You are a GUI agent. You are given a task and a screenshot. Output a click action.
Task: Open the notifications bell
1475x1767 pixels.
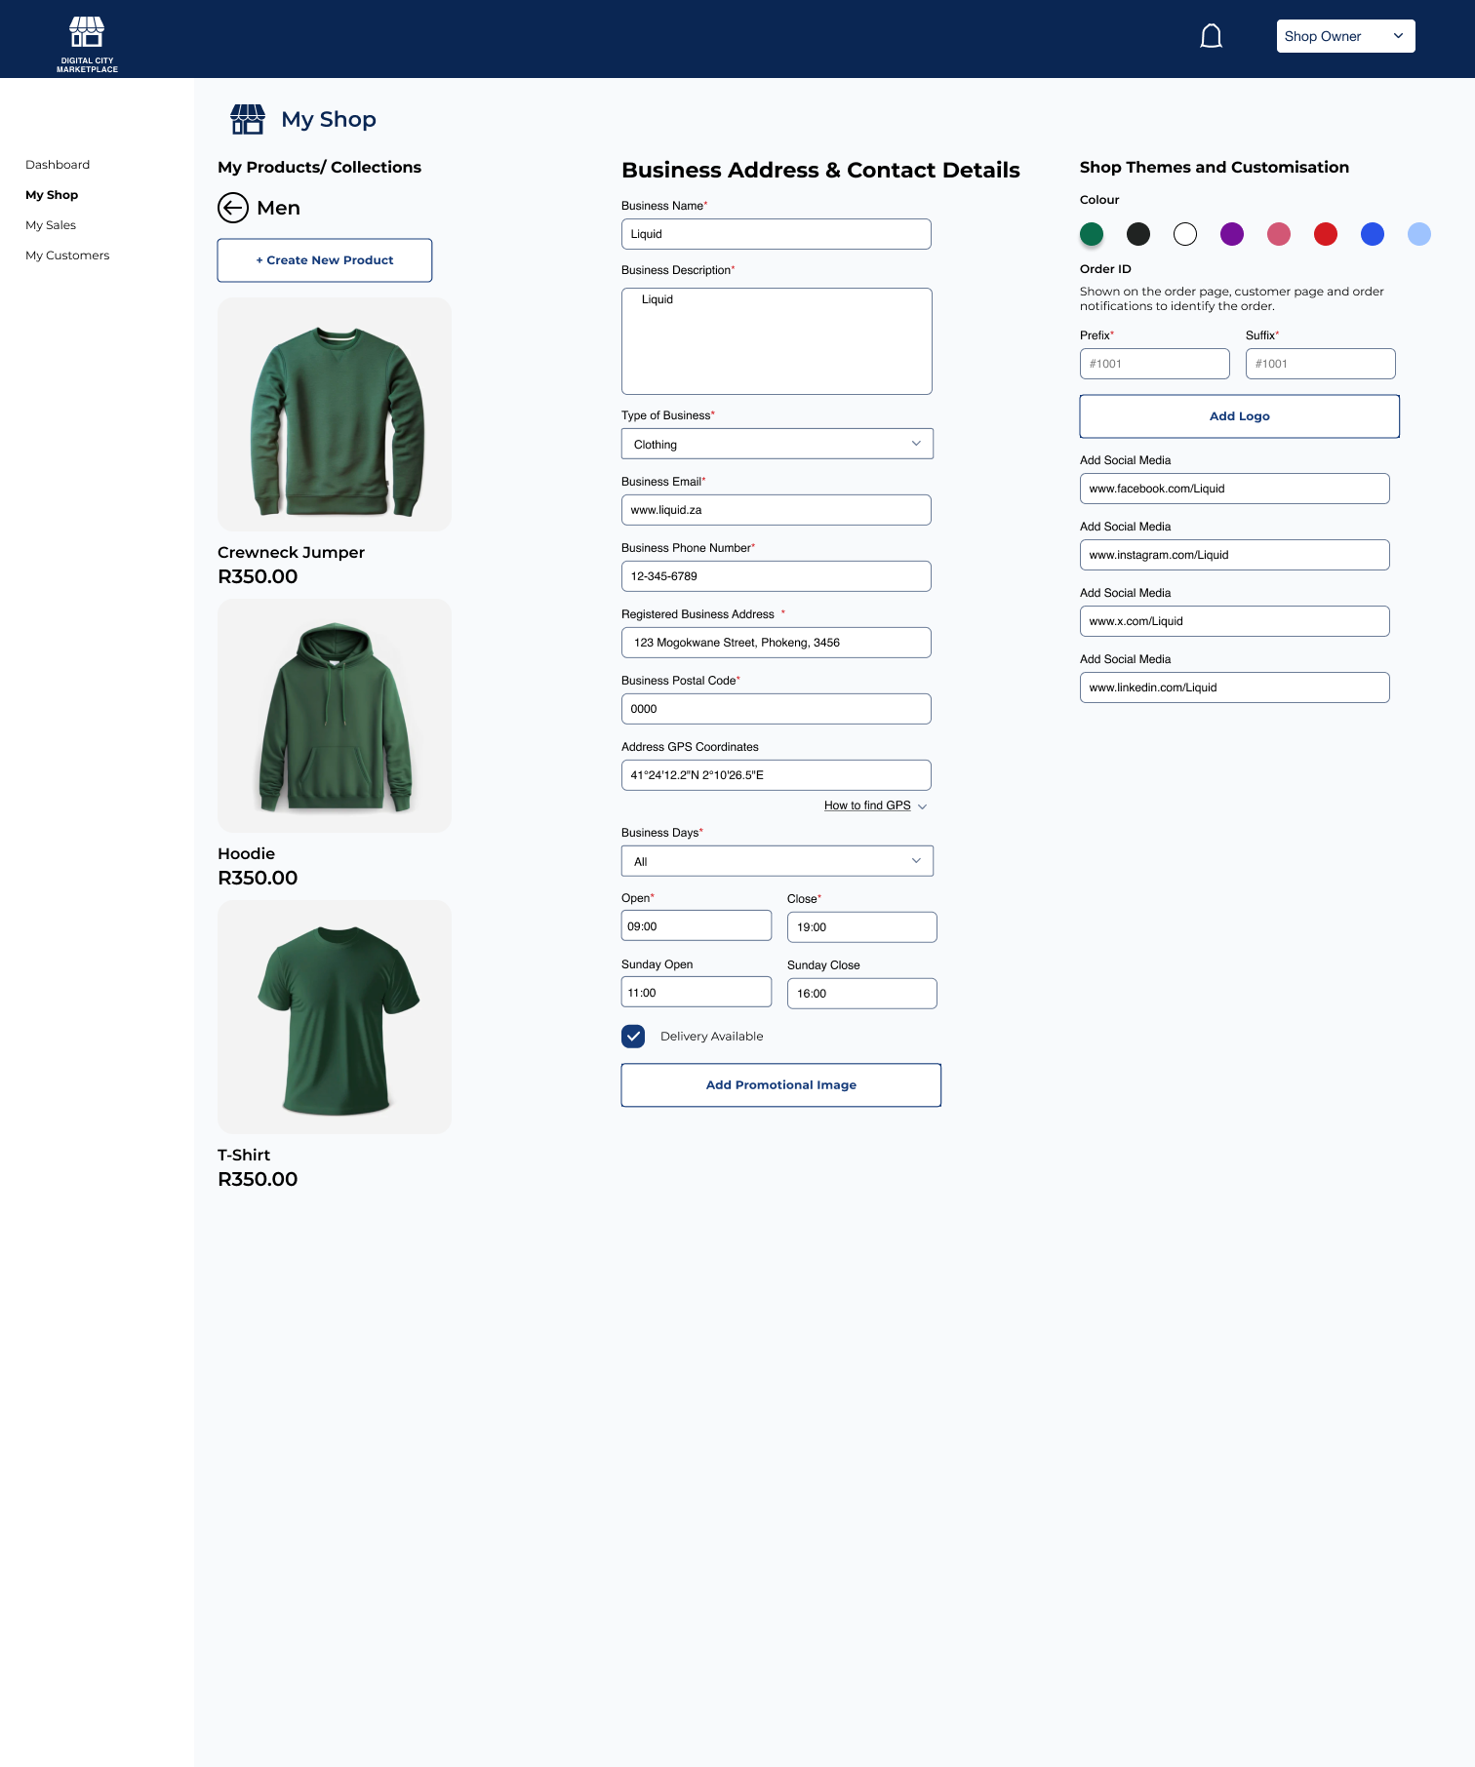pos(1211,36)
